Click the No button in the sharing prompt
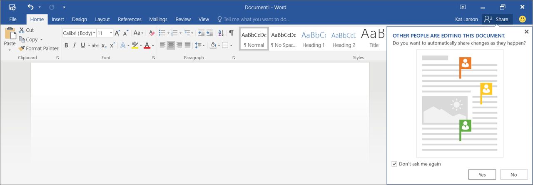Screen dimensions: 533x185 click(514, 175)
